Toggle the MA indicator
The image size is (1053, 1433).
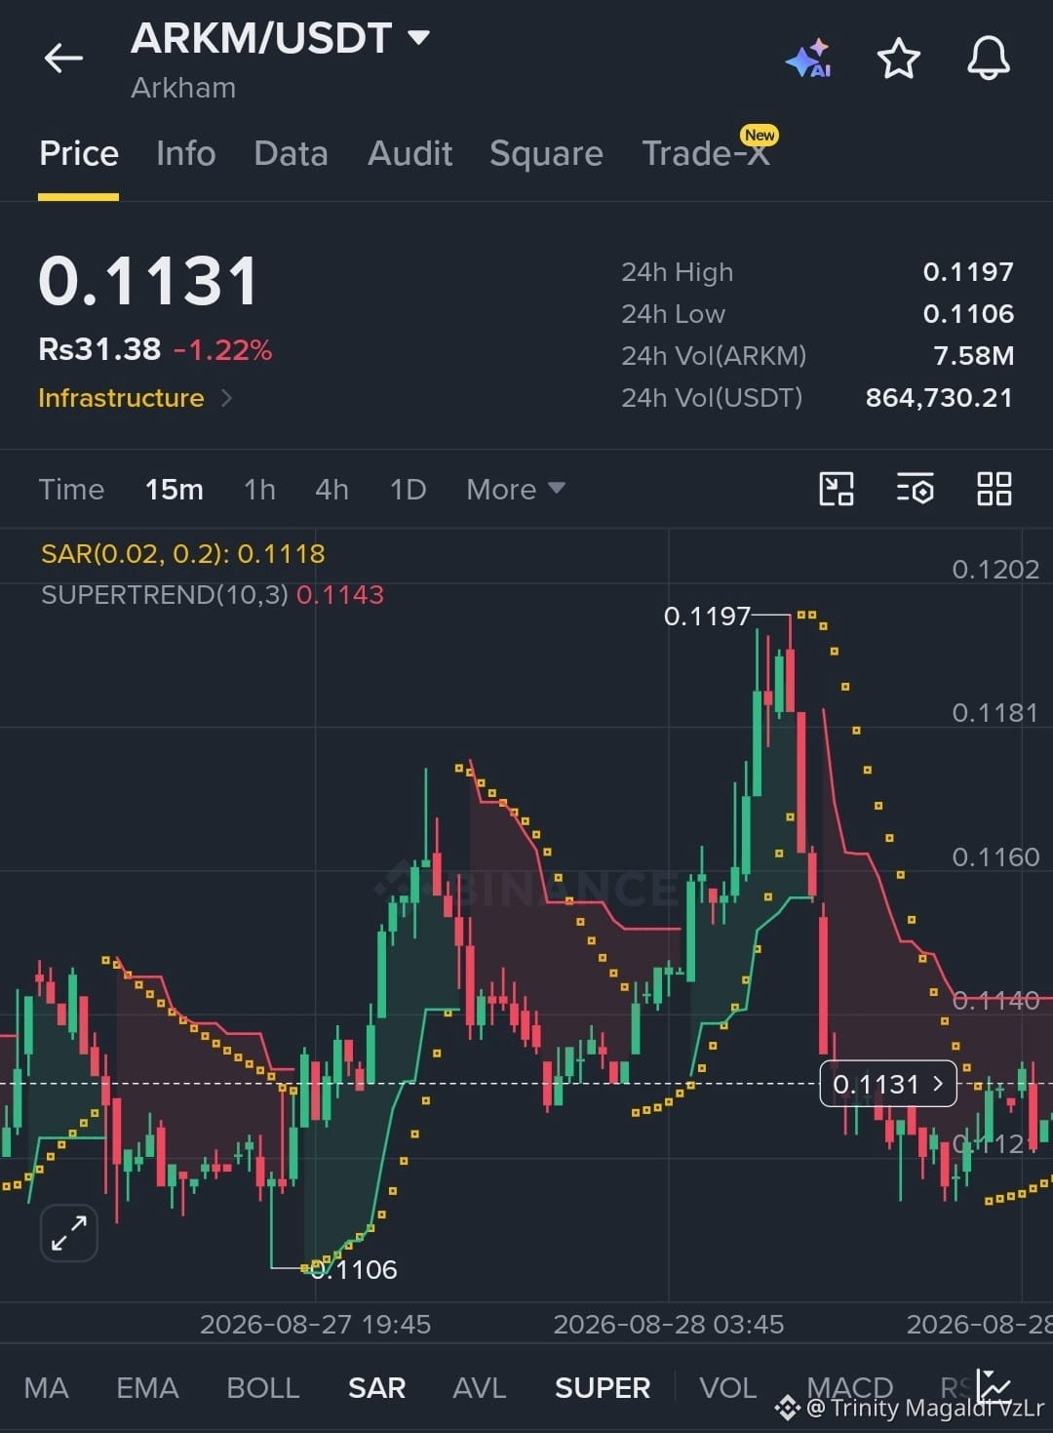(x=46, y=1387)
